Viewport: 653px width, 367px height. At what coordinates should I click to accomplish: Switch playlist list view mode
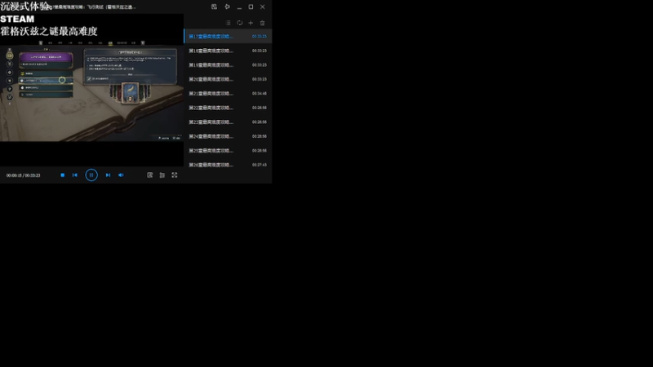click(229, 23)
